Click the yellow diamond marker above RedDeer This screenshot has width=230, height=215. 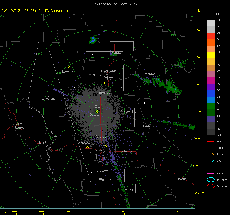(x=105, y=83)
